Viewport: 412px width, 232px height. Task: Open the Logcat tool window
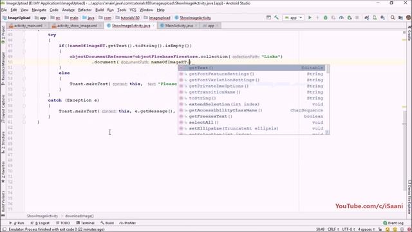[x=40, y=223]
